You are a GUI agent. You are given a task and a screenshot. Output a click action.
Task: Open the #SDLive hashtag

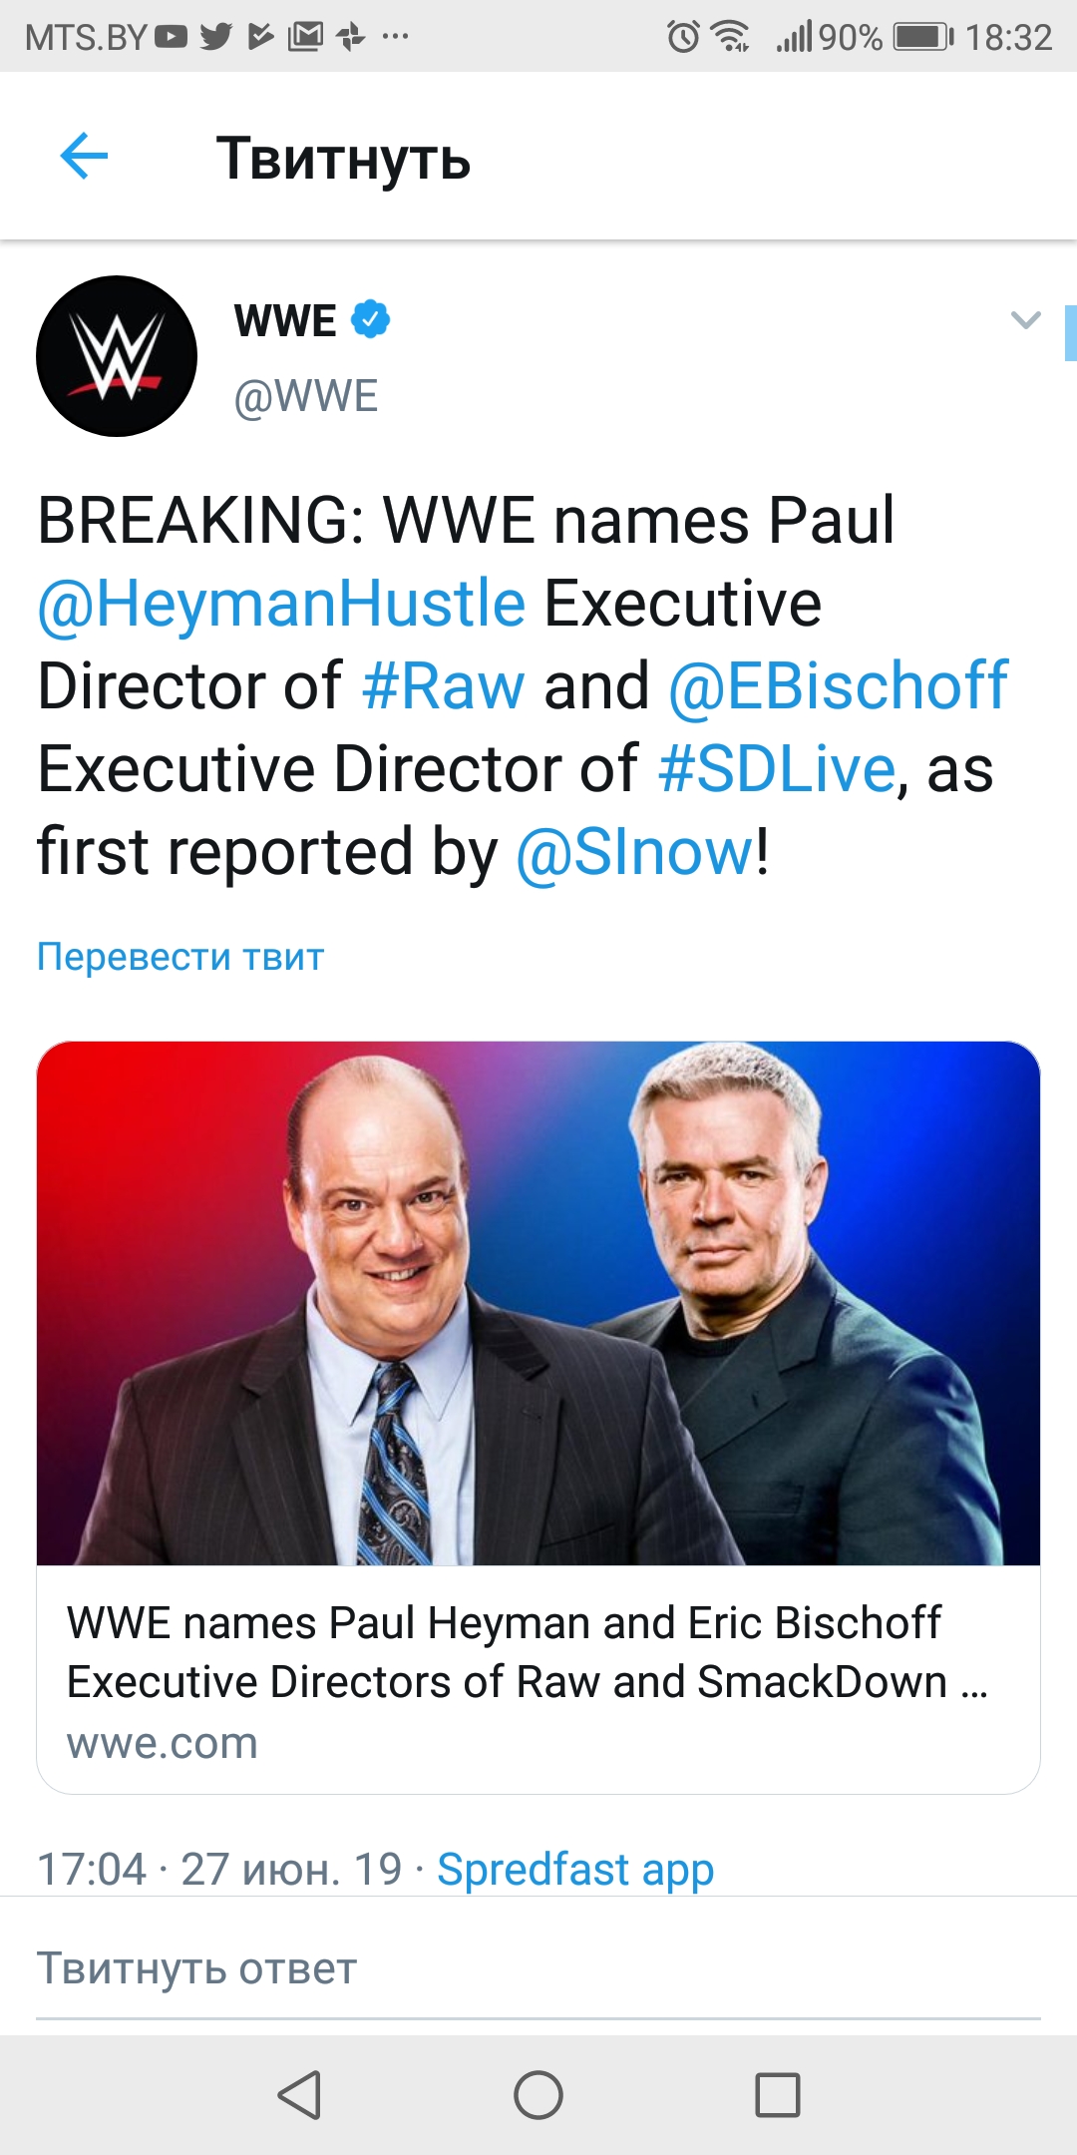pos(777,770)
